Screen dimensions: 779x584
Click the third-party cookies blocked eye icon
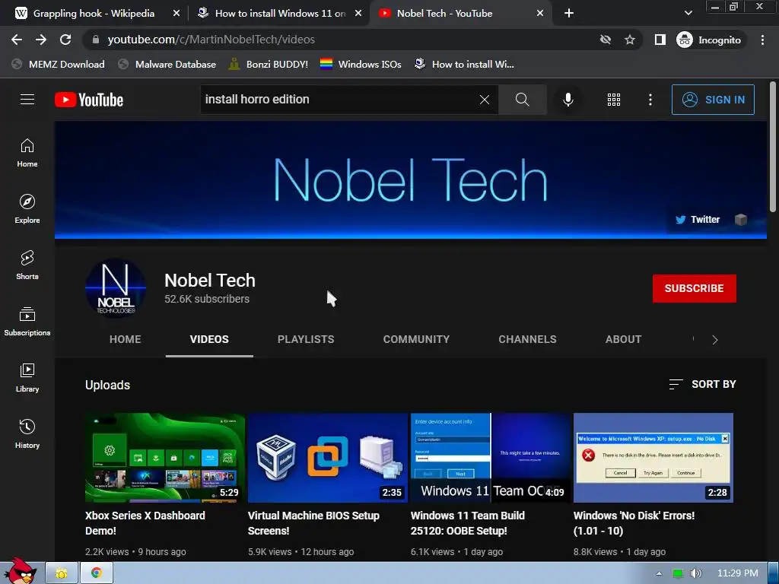(605, 40)
